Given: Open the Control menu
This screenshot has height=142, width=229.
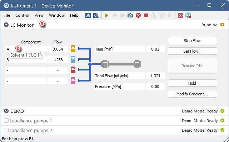Looking at the screenshot, I should (23, 15).
